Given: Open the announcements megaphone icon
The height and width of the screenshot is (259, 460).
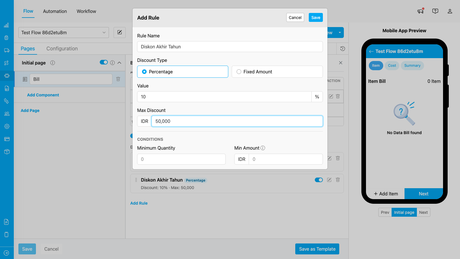Looking at the screenshot, I should point(421,11).
